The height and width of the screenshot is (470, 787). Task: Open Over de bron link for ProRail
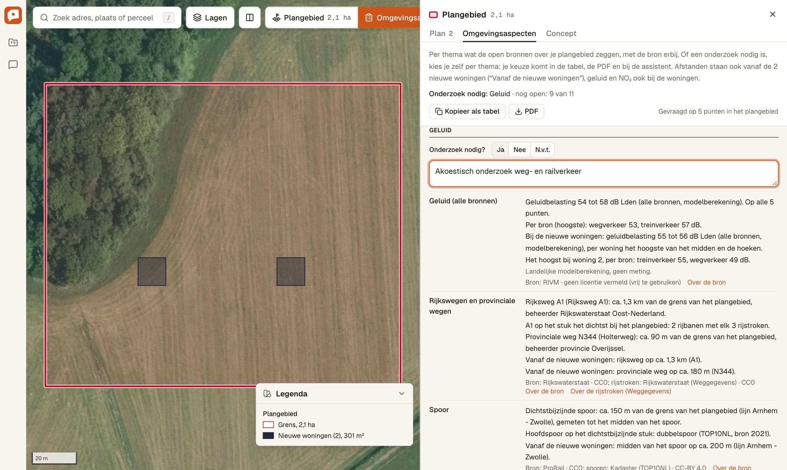[x=732, y=467]
